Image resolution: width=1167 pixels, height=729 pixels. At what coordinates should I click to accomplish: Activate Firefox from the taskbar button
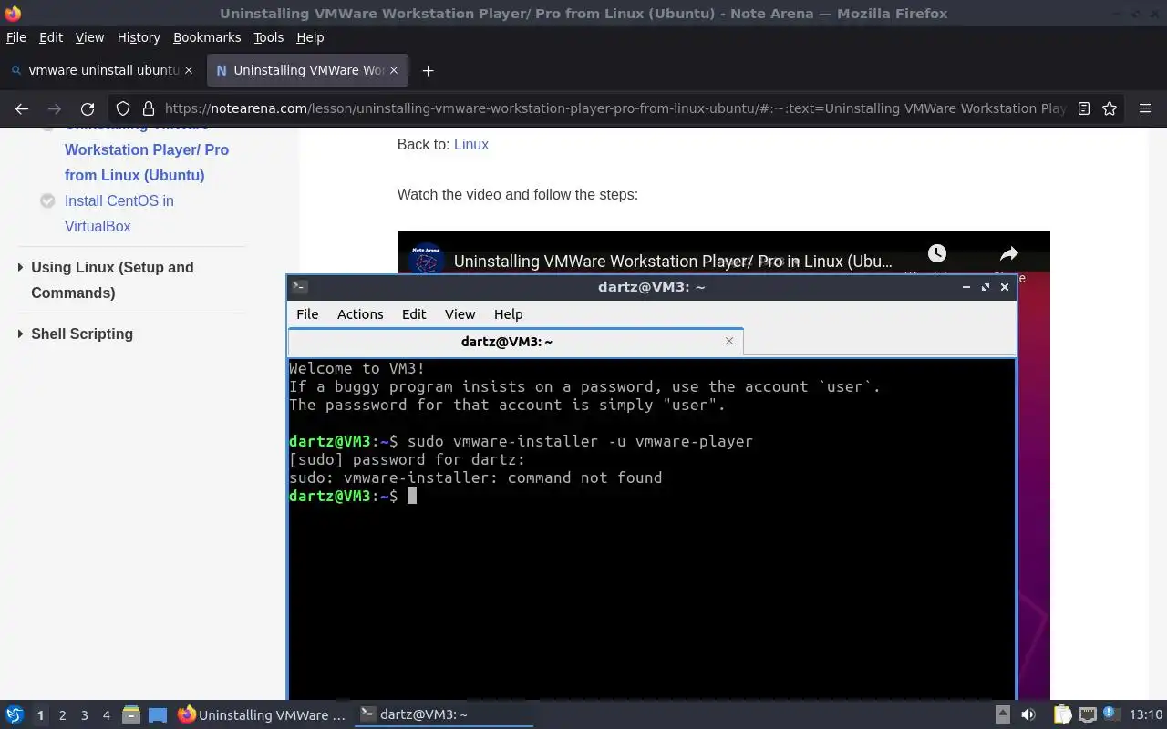pos(263,715)
